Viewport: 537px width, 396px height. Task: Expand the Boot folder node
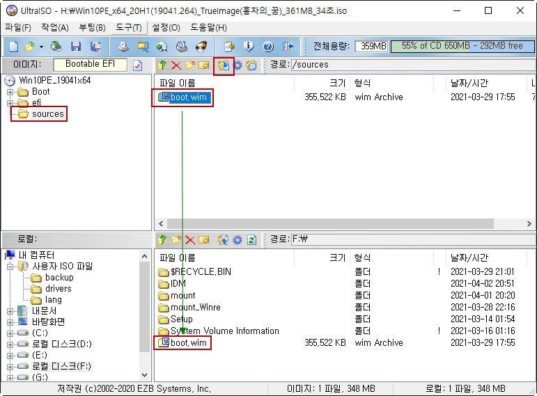point(10,92)
